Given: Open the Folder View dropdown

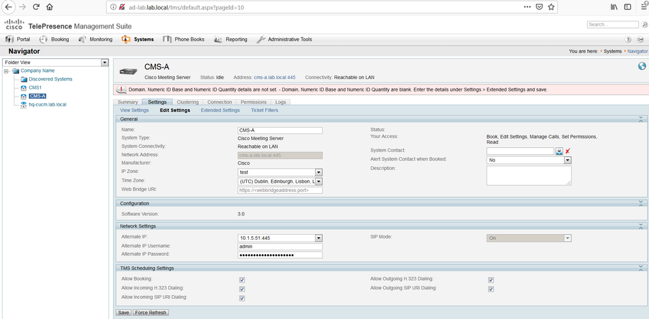Looking at the screenshot, I should (55, 62).
